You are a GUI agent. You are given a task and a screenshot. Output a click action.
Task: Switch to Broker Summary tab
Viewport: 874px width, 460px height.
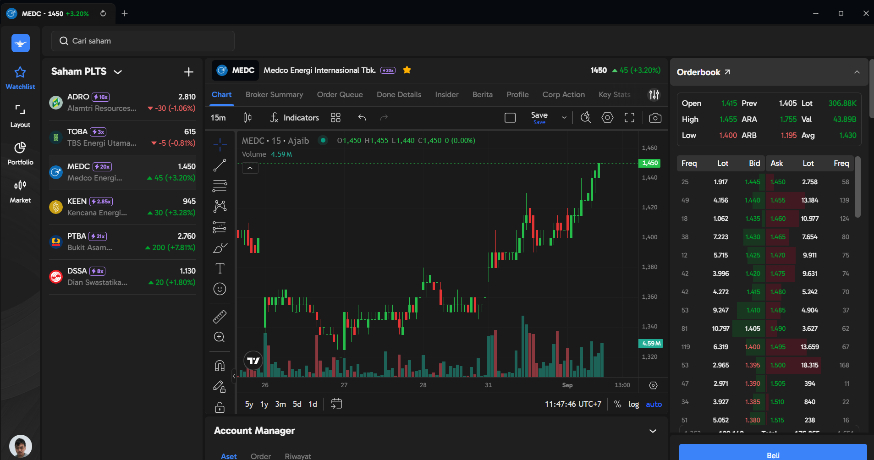click(275, 94)
